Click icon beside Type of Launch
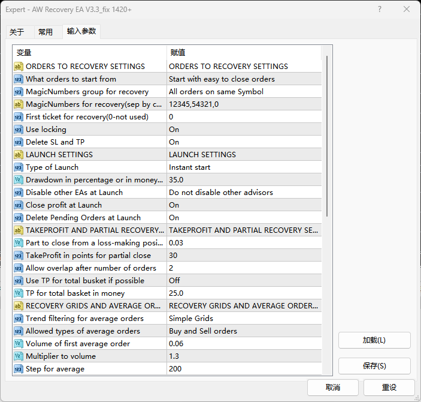The width and height of the screenshot is (421, 402). coord(18,167)
